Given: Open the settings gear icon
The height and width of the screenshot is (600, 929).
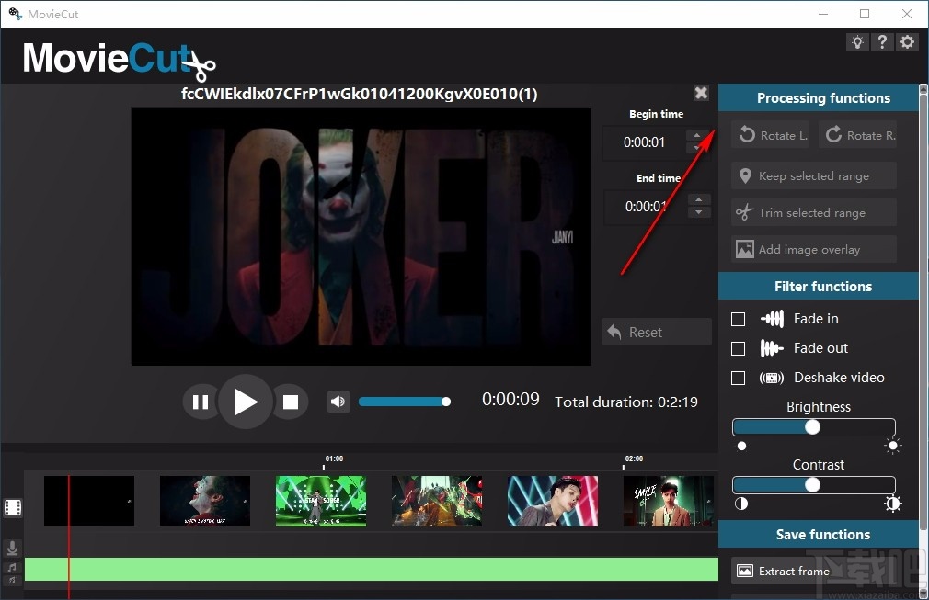Looking at the screenshot, I should 907,41.
